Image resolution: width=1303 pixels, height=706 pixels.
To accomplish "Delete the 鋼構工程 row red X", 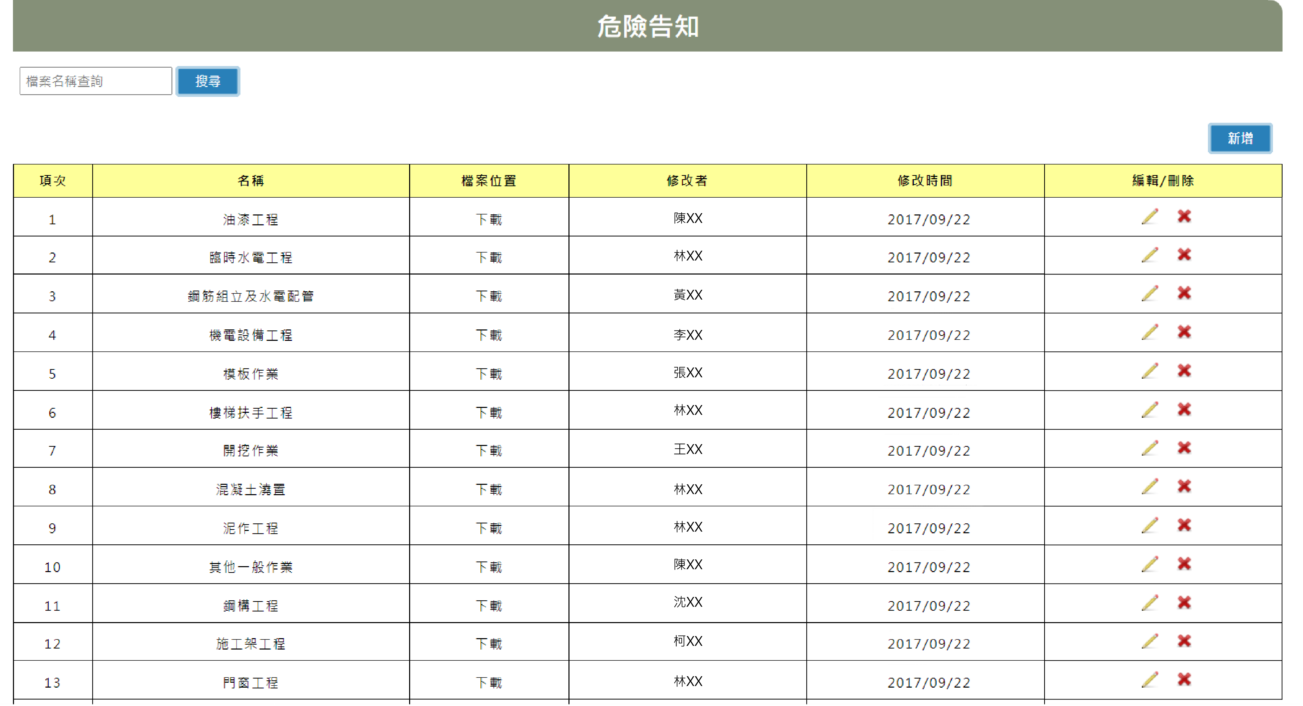I will (1184, 602).
